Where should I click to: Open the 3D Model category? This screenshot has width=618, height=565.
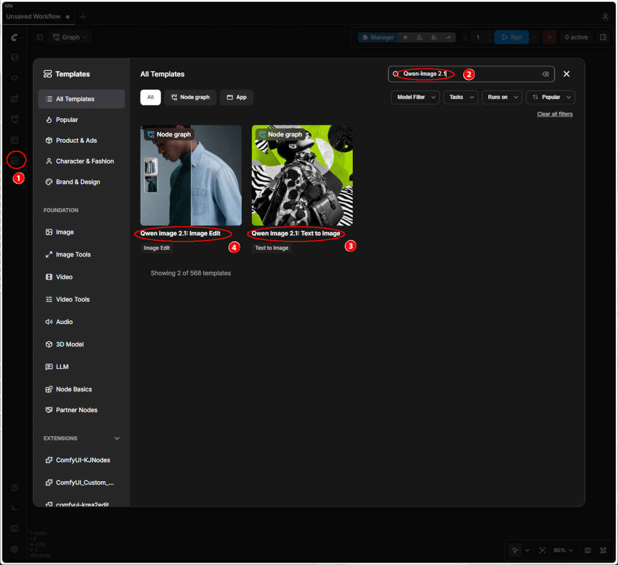[82, 344]
